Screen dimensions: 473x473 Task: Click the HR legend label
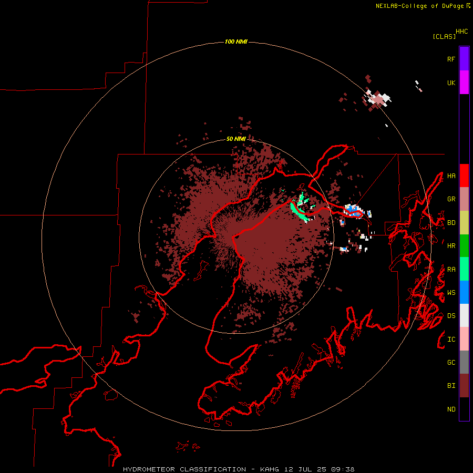(x=451, y=246)
